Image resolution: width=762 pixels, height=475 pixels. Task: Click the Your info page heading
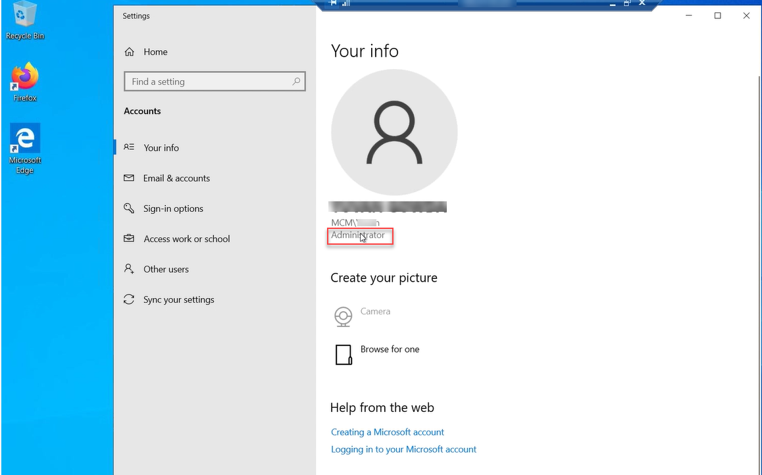coord(365,51)
